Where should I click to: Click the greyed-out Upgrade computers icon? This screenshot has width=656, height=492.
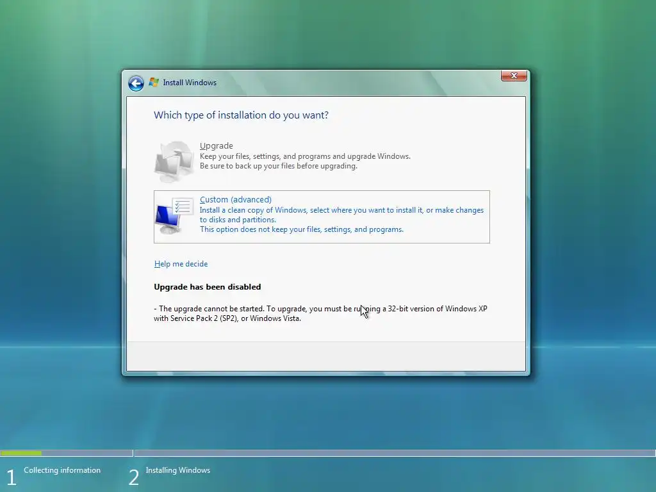pyautogui.click(x=174, y=161)
